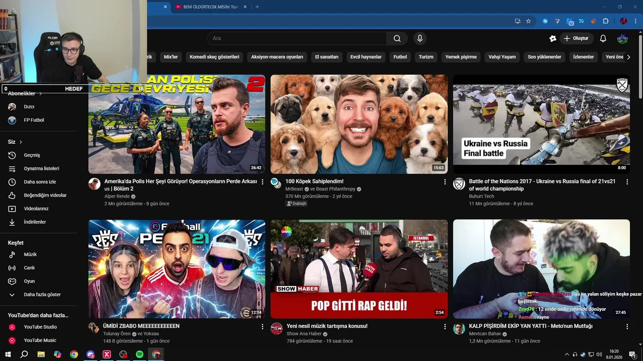
Task: Select the Yemek pişirme chip
Action: coord(461,57)
